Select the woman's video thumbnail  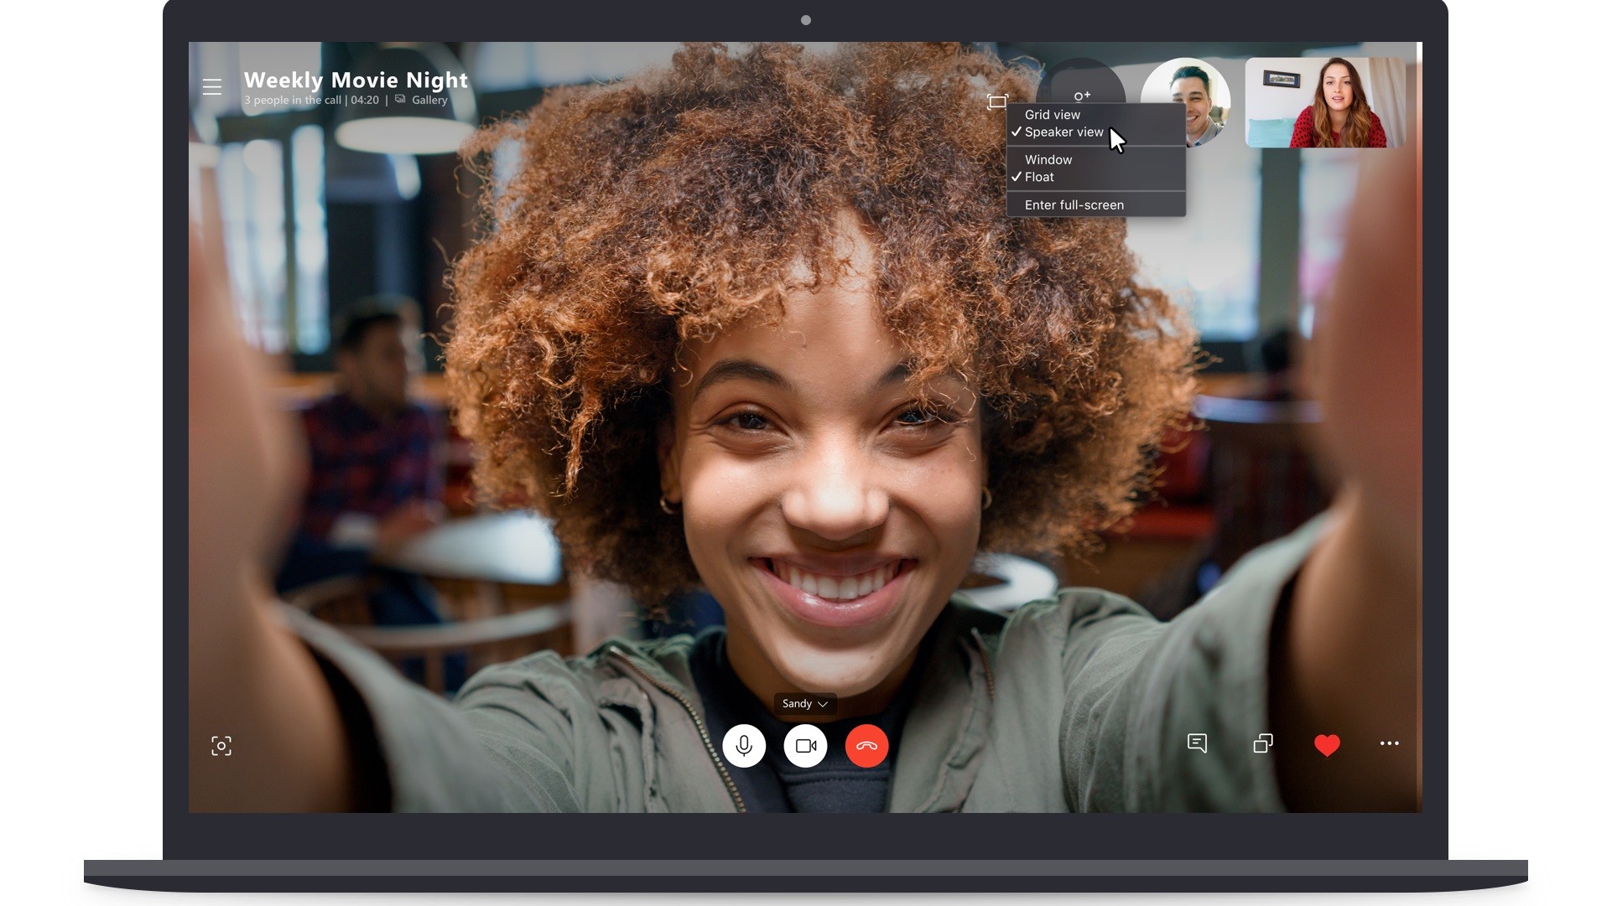(1326, 101)
